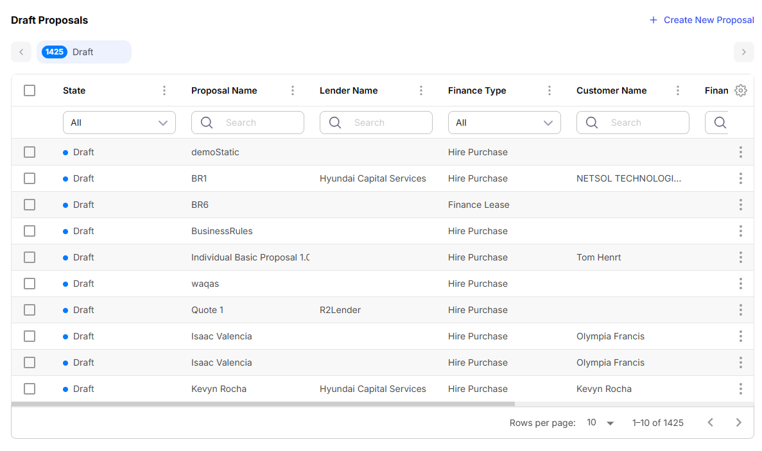Check the BusinessRules row checkbox

click(30, 230)
